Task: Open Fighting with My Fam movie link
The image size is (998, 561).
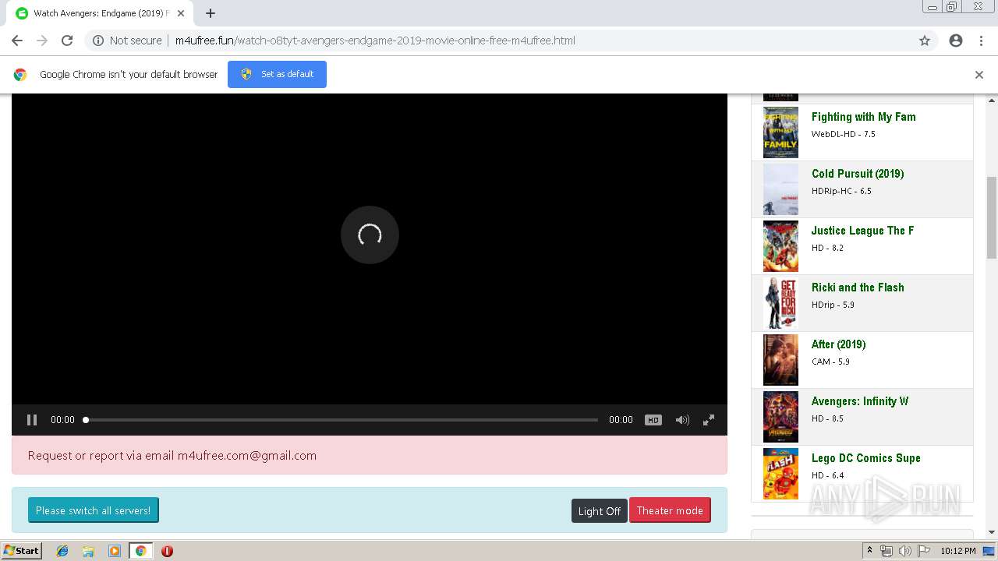Action: pos(863,117)
